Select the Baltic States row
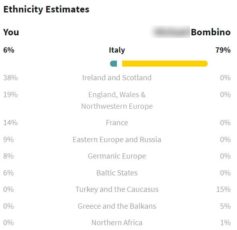Screen dimensions: 237x230 point(117,173)
